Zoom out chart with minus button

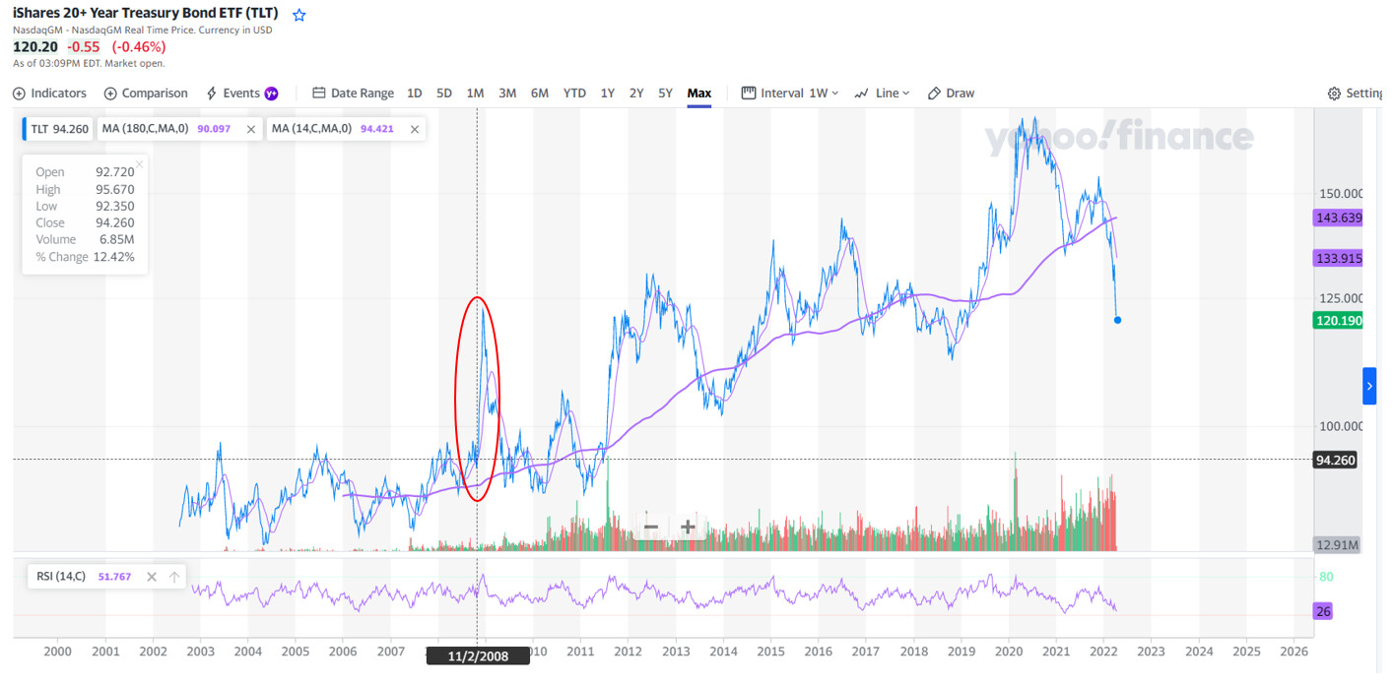point(650,528)
